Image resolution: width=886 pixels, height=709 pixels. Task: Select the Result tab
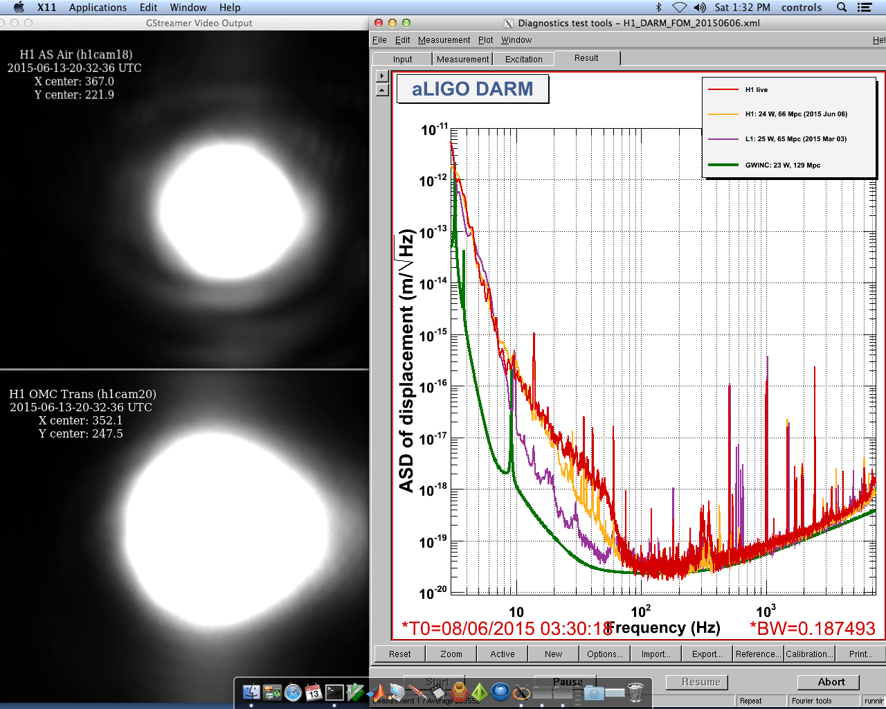point(586,58)
